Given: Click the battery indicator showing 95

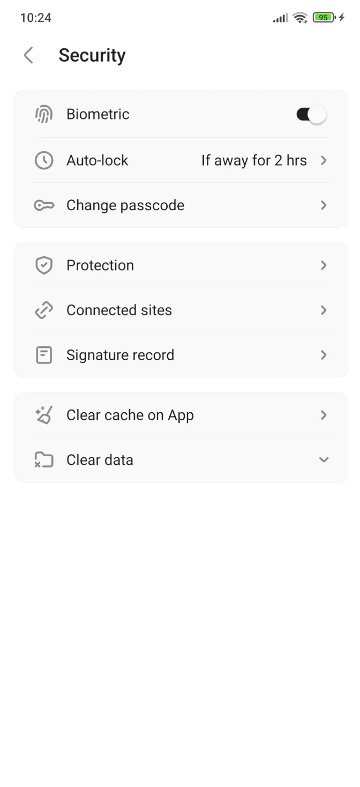Looking at the screenshot, I should pyautogui.click(x=322, y=17).
